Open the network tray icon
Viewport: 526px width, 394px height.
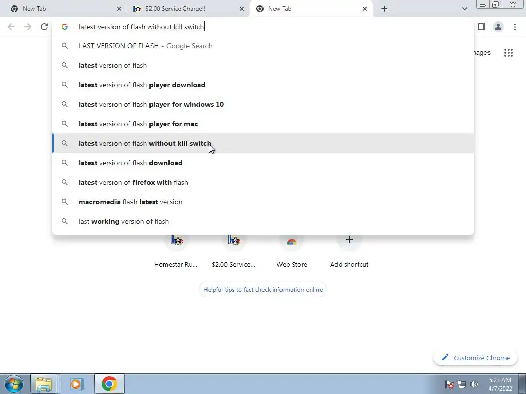tap(462, 384)
